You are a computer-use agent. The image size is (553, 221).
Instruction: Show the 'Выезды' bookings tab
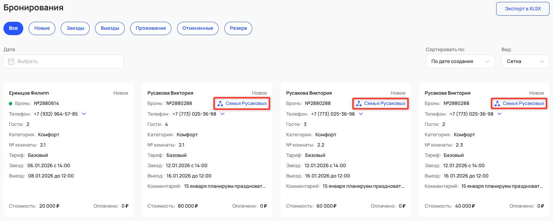pos(110,28)
